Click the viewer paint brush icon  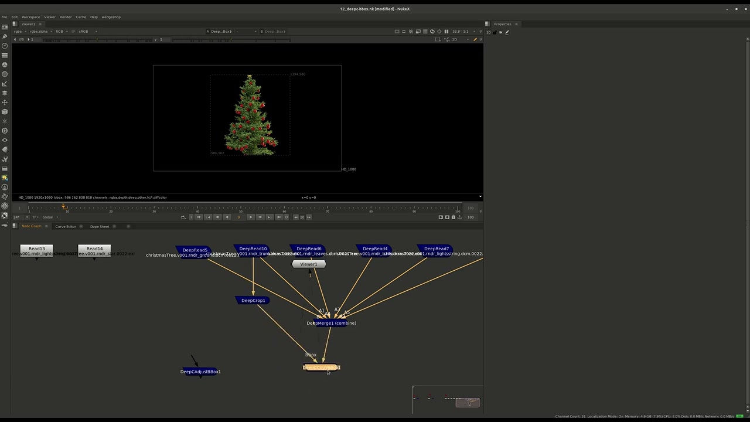click(475, 39)
